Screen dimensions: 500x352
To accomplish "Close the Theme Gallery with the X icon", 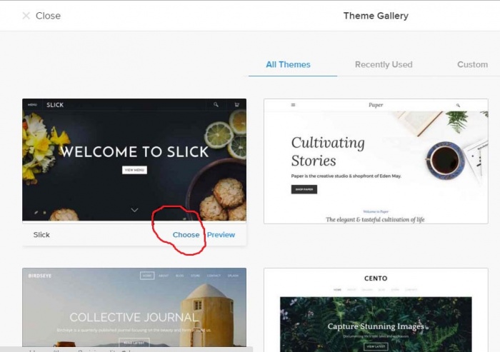I will pyautogui.click(x=26, y=16).
